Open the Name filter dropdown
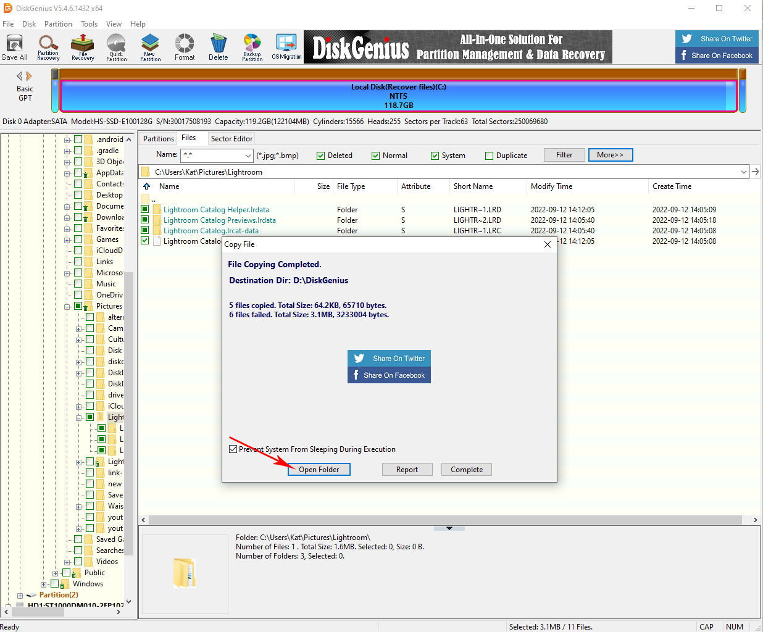This screenshot has height=632, width=763. pyautogui.click(x=248, y=156)
